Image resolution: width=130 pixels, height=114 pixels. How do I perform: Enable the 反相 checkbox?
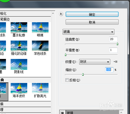67,80
